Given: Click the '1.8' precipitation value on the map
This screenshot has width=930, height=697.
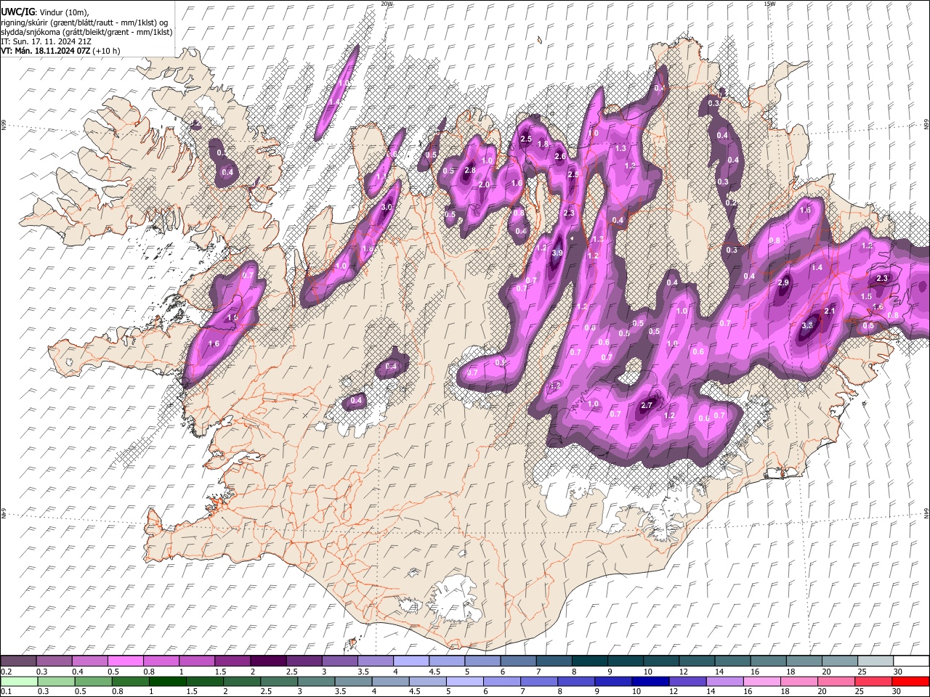Looking at the screenshot, I should click(543, 144).
